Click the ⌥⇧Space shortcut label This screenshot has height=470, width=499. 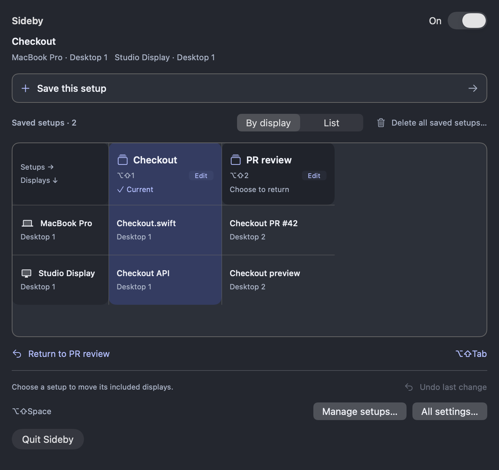(x=32, y=411)
